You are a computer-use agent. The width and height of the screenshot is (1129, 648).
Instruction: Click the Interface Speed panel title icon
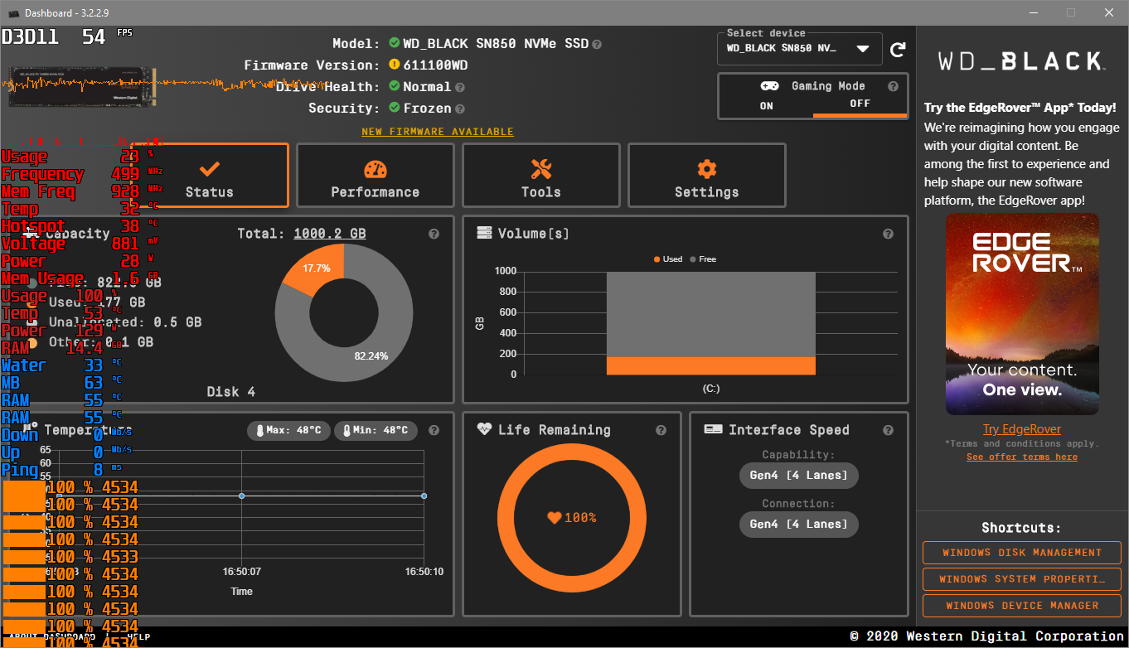pos(713,429)
